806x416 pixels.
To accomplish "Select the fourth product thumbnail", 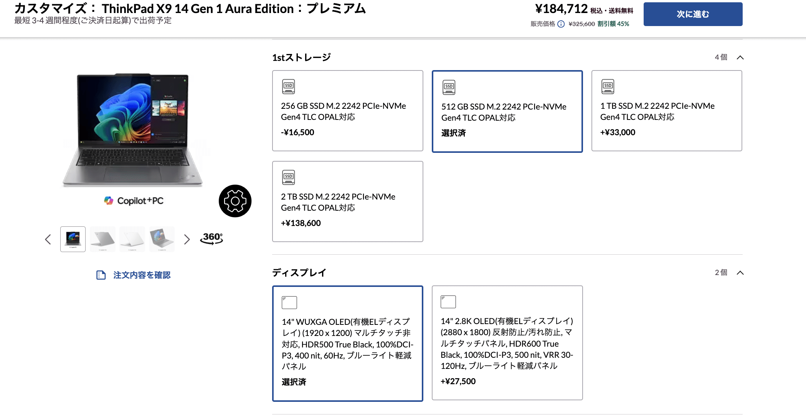I will coord(162,239).
